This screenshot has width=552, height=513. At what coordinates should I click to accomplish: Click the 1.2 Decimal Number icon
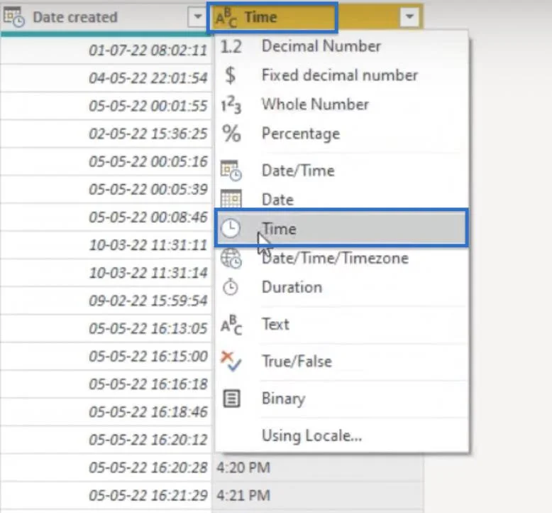click(x=231, y=47)
